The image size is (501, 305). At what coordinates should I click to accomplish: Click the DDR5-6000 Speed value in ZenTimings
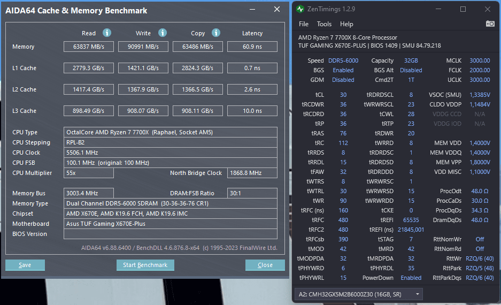point(343,60)
